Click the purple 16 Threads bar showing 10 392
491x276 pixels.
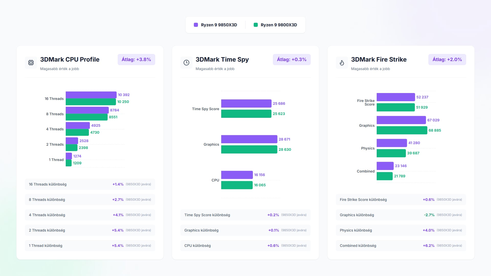tap(91, 95)
